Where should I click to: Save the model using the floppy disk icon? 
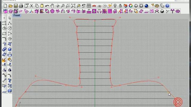[16, 6]
